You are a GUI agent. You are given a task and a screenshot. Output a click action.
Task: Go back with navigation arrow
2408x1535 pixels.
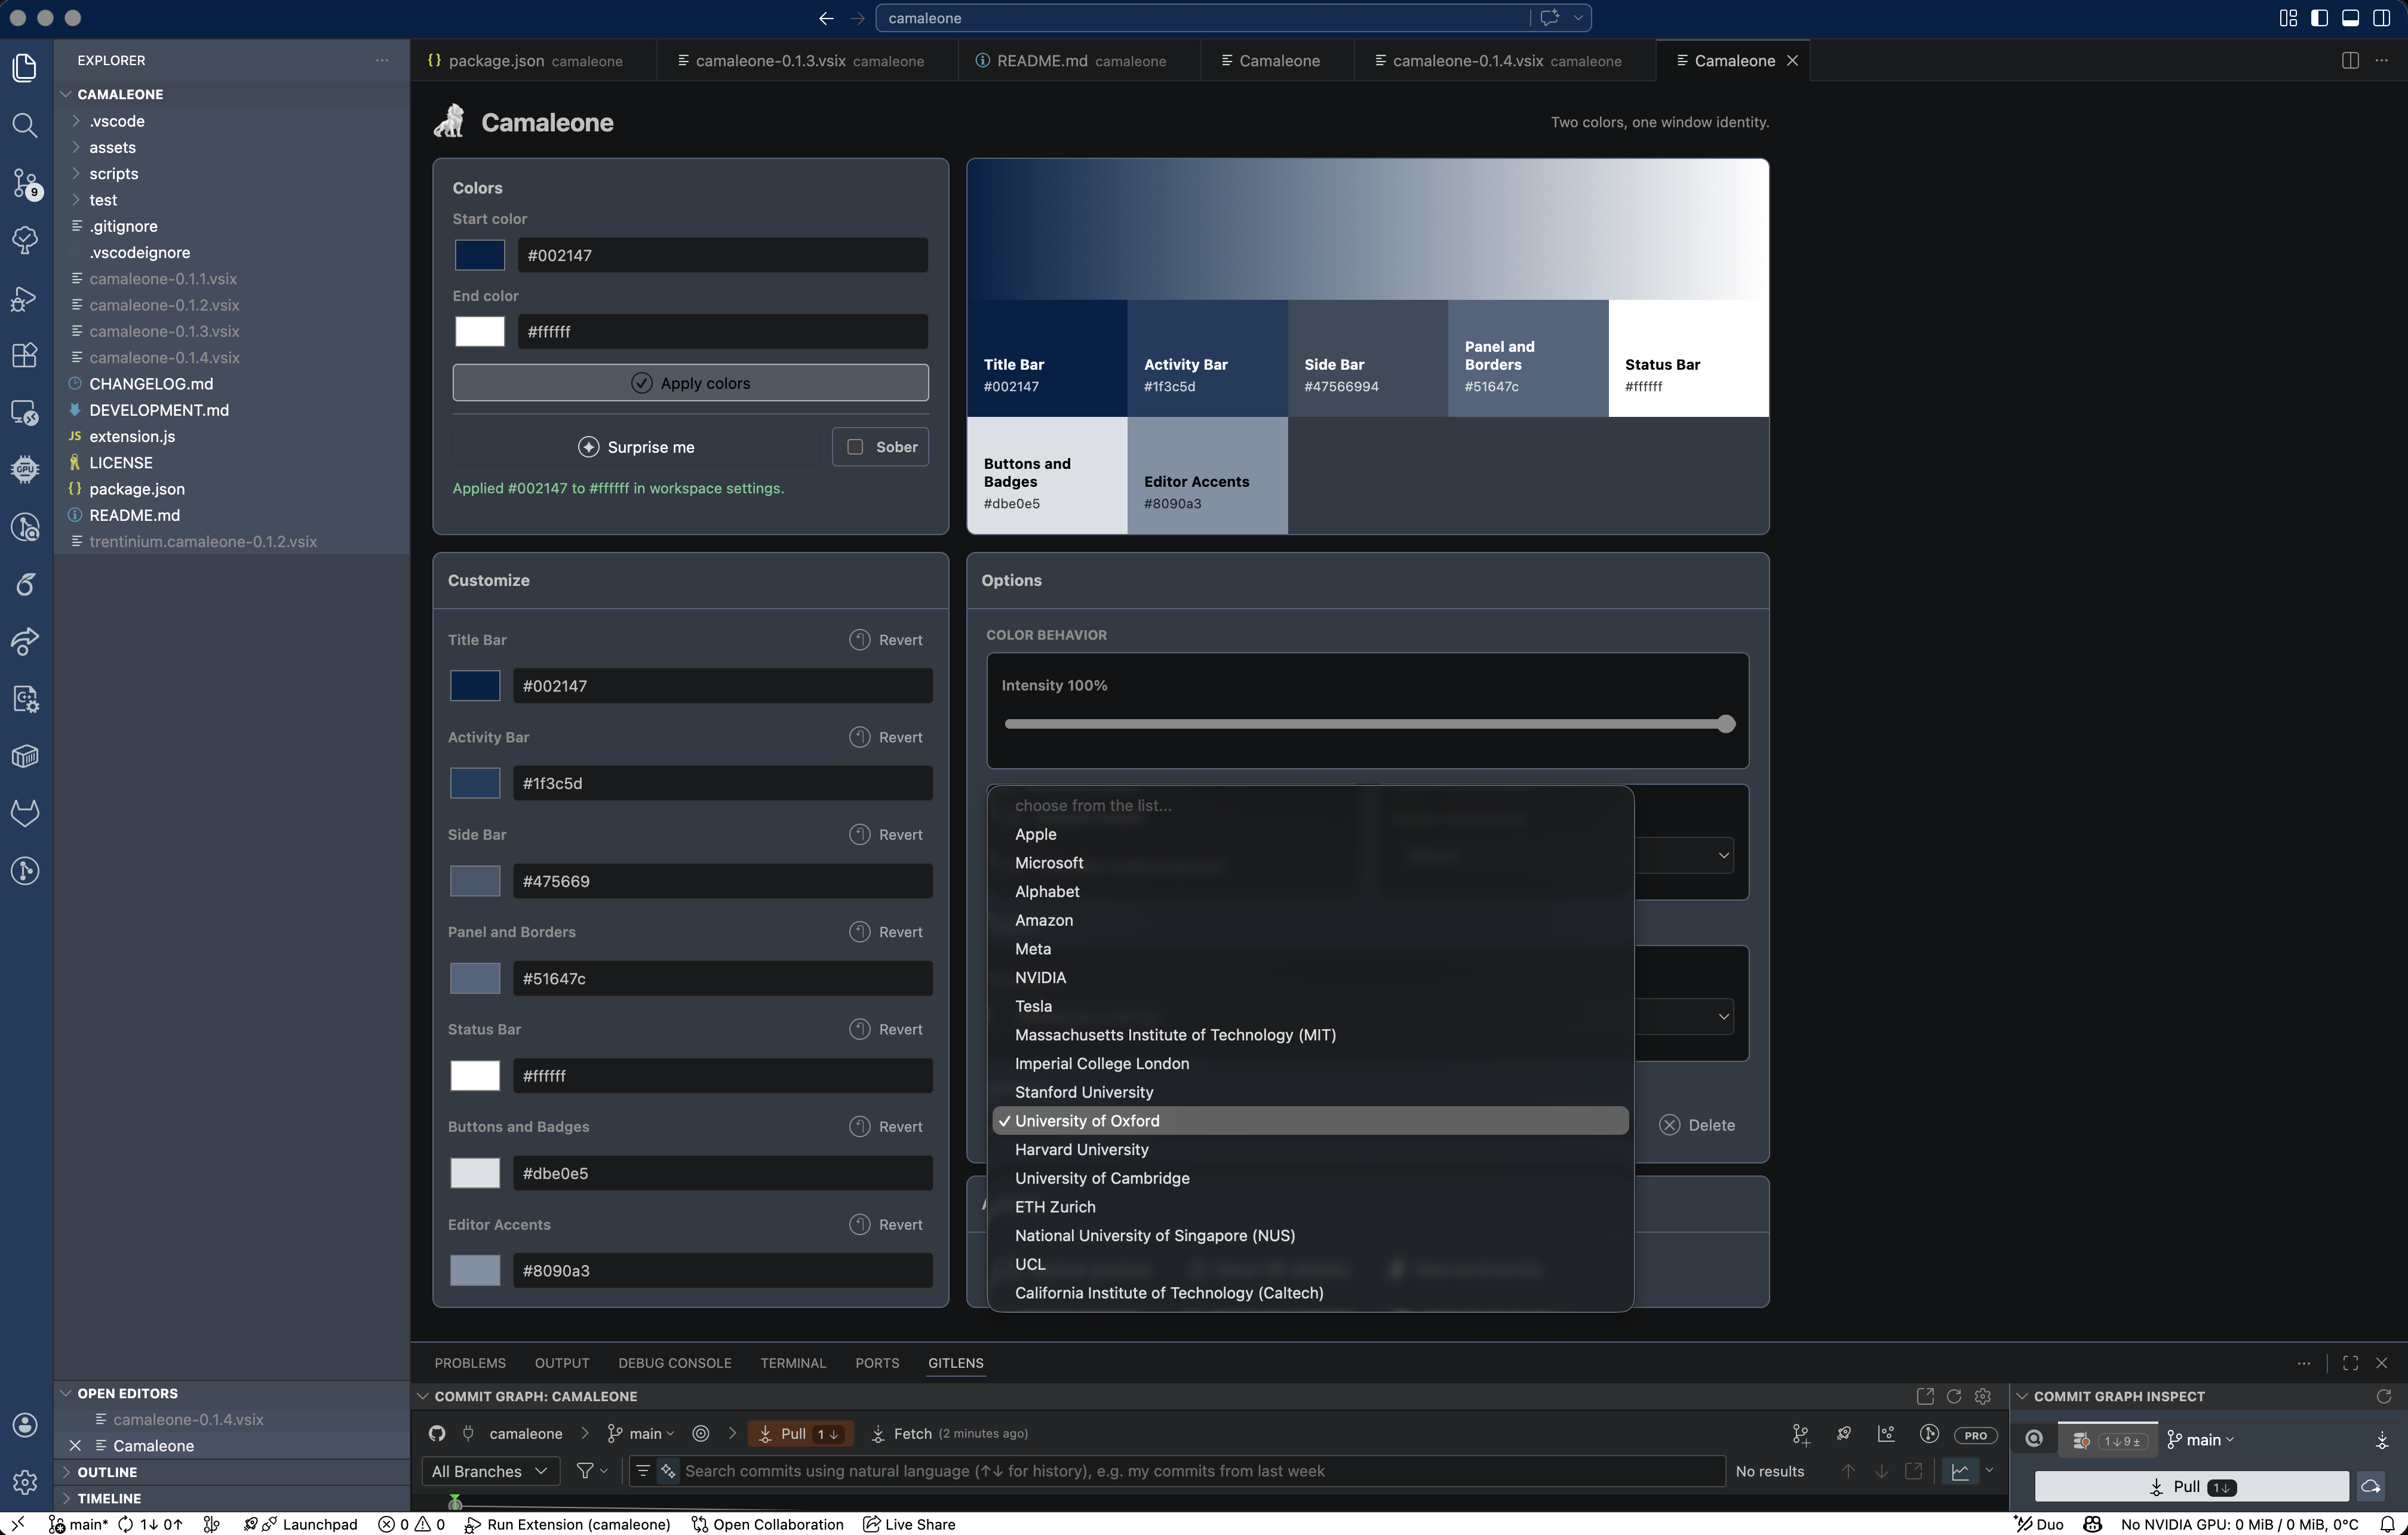pos(826,18)
